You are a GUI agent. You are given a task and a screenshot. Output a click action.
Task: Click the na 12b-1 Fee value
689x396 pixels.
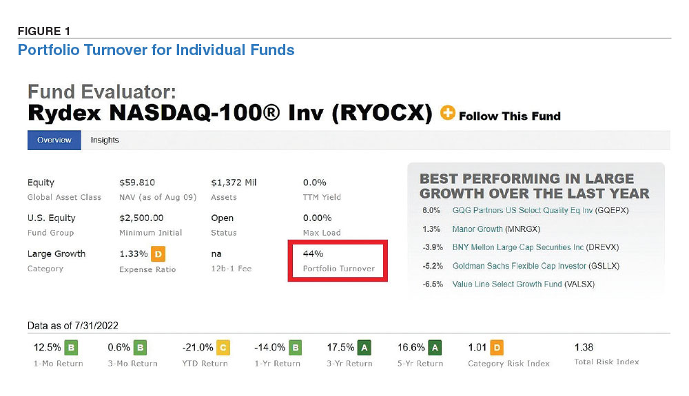[216, 254]
